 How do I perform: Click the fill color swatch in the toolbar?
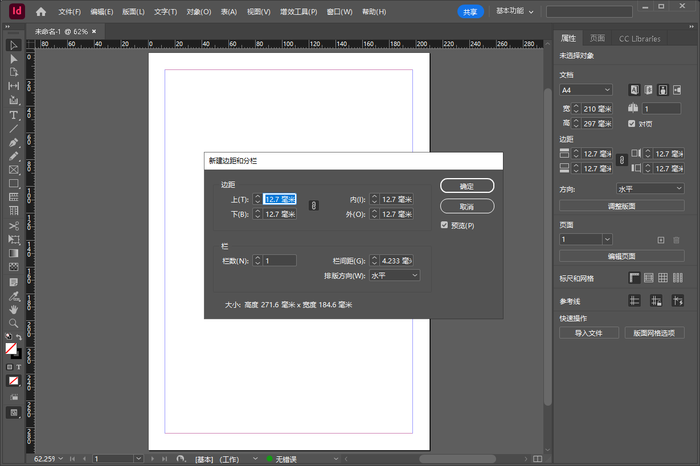(13, 349)
